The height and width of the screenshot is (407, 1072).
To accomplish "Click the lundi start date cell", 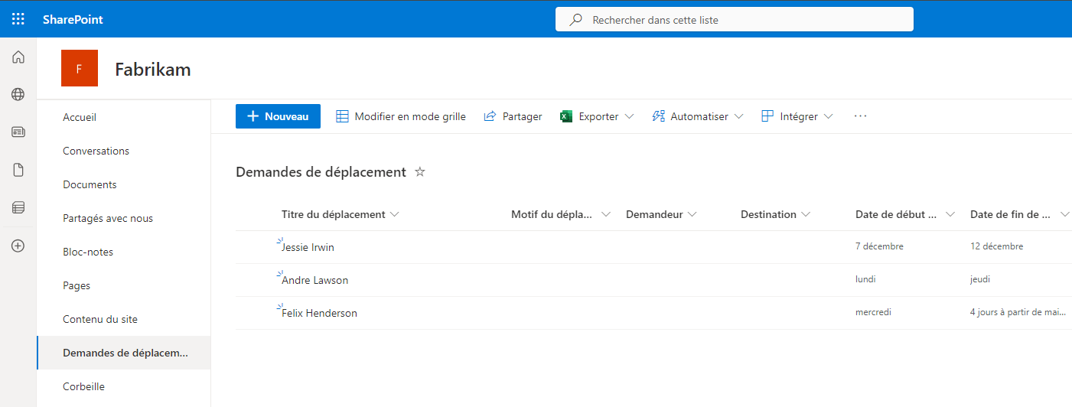I will pos(865,279).
